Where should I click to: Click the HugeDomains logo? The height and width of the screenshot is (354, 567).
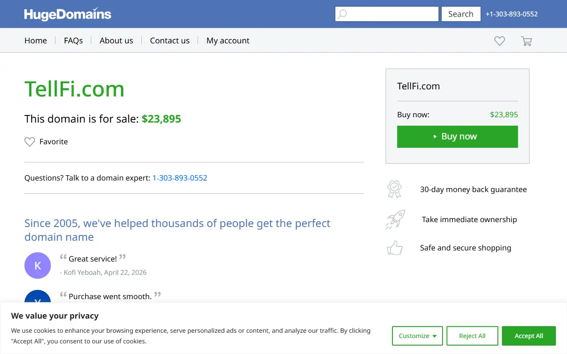68,14
